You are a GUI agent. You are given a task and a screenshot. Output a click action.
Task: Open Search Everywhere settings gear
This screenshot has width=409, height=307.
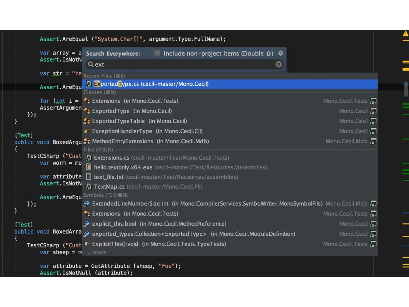pos(281,53)
